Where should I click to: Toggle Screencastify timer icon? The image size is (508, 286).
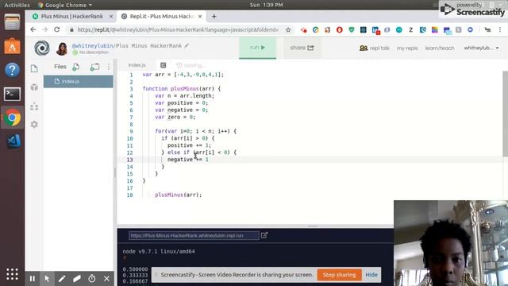pos(92,279)
